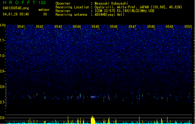This screenshot has width=195, height=124.
Task: Click the Receiving antenna label
Action: [71, 15]
